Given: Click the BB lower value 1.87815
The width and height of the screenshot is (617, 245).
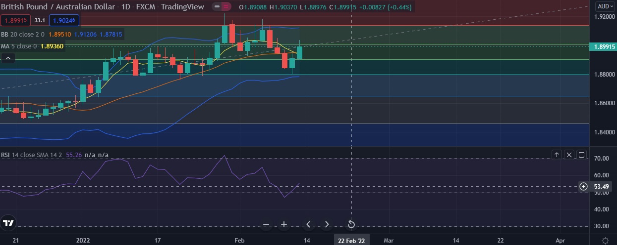Looking at the screenshot, I should [x=111, y=35].
